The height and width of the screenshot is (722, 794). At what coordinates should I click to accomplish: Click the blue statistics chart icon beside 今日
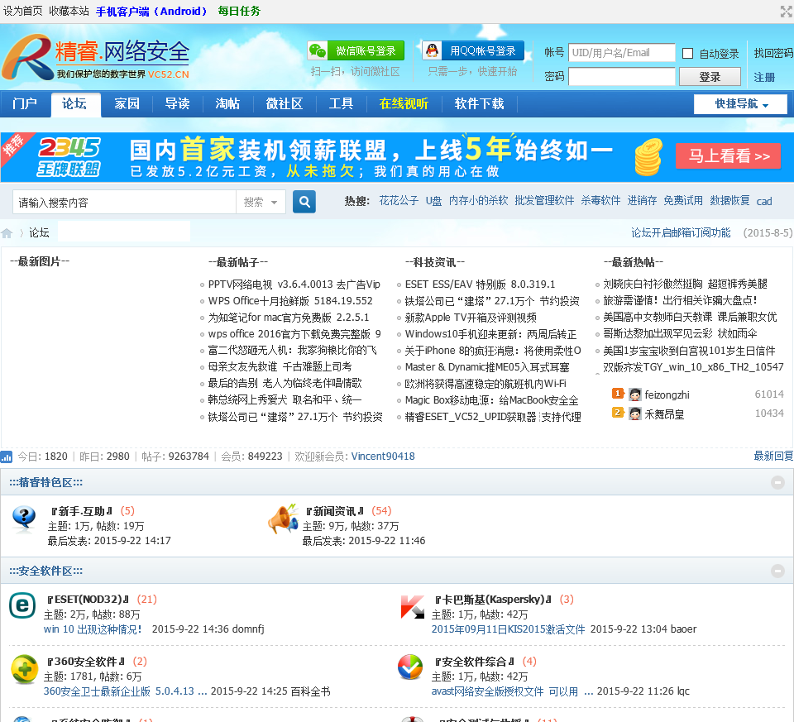click(7, 457)
